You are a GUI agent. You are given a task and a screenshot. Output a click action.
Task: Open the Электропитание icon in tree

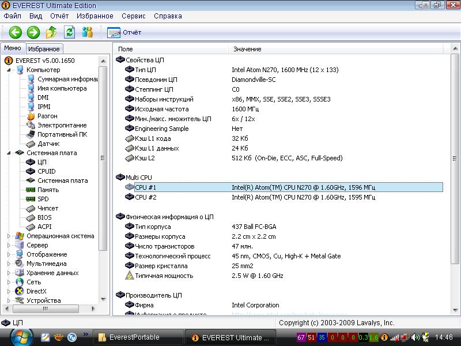click(x=31, y=125)
